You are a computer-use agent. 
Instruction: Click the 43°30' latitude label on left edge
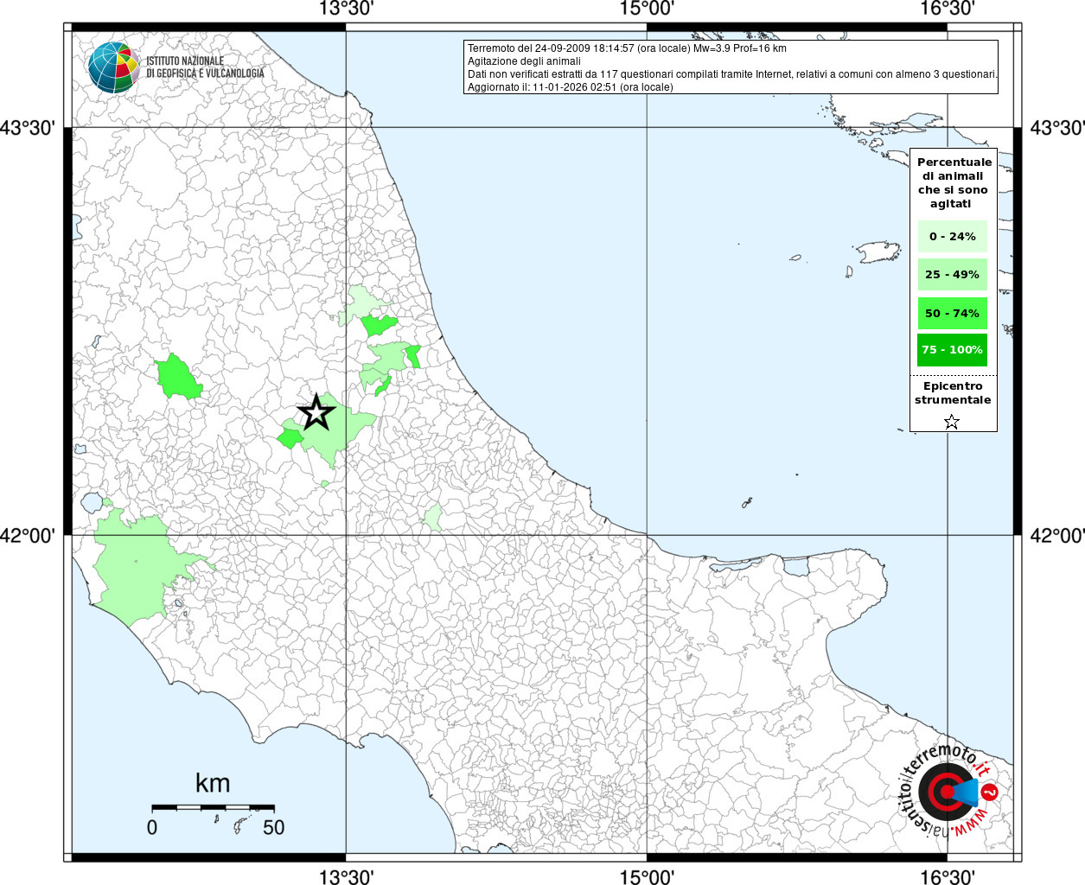coord(28,128)
